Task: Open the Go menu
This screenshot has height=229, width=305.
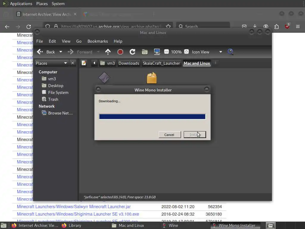Action: point(79,41)
